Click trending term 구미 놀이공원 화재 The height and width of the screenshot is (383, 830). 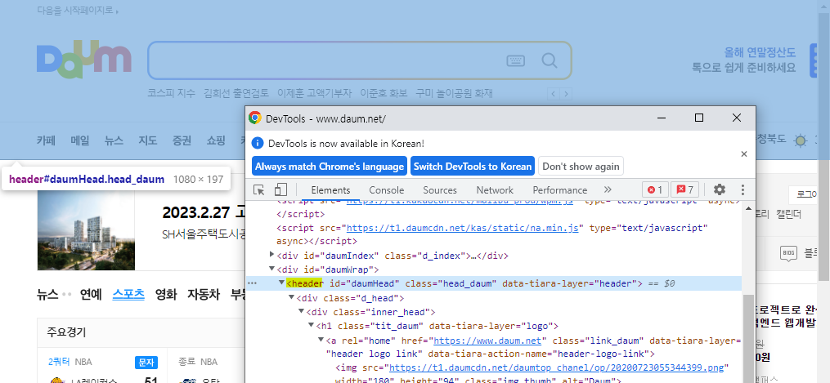tap(454, 94)
